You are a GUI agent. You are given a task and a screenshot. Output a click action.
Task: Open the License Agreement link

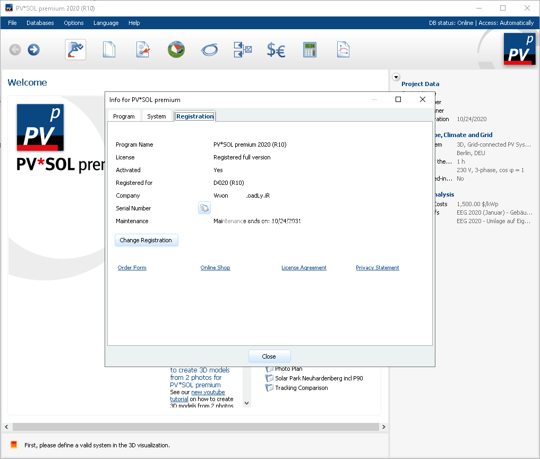(x=304, y=268)
